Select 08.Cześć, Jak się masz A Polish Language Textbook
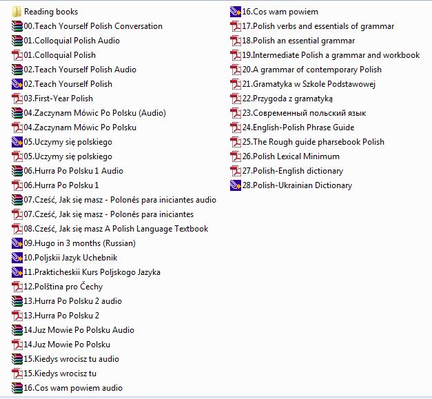This screenshot has height=399, width=432. (116, 229)
